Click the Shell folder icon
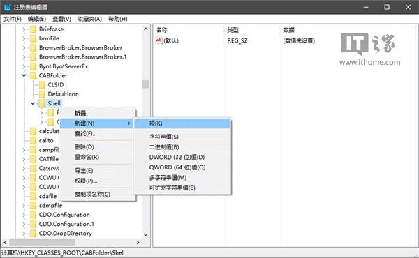This screenshot has width=419, height=258. pyautogui.click(x=42, y=103)
